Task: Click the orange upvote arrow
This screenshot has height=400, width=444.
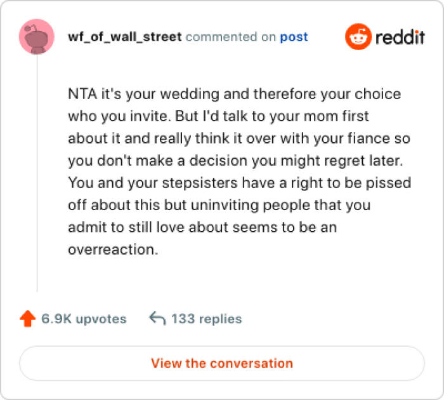Action: (27, 319)
